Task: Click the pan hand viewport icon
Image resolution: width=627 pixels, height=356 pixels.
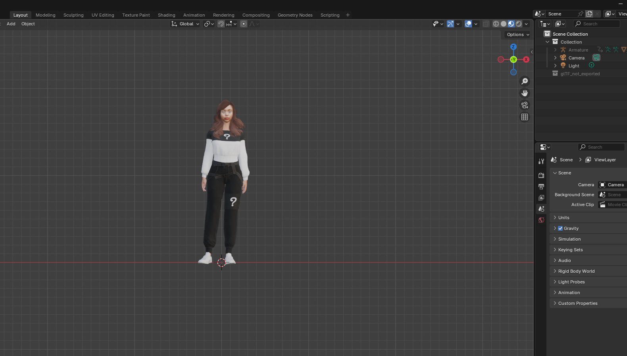Action: coord(525,93)
